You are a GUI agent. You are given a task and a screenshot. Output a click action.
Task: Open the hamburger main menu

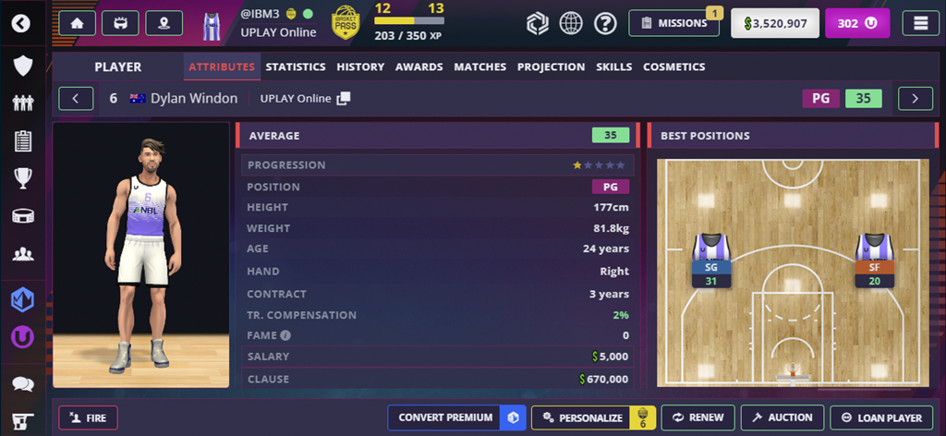921,23
